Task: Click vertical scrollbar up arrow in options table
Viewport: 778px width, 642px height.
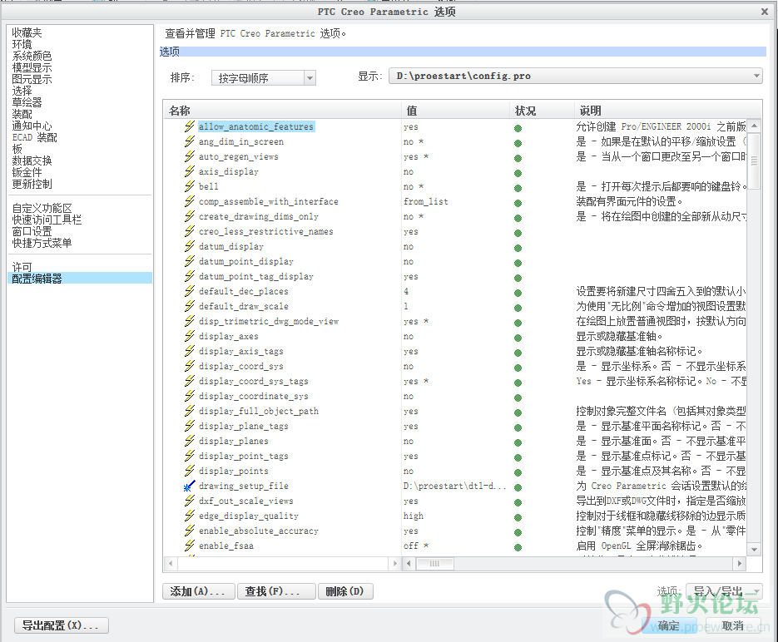Action: 754,126
